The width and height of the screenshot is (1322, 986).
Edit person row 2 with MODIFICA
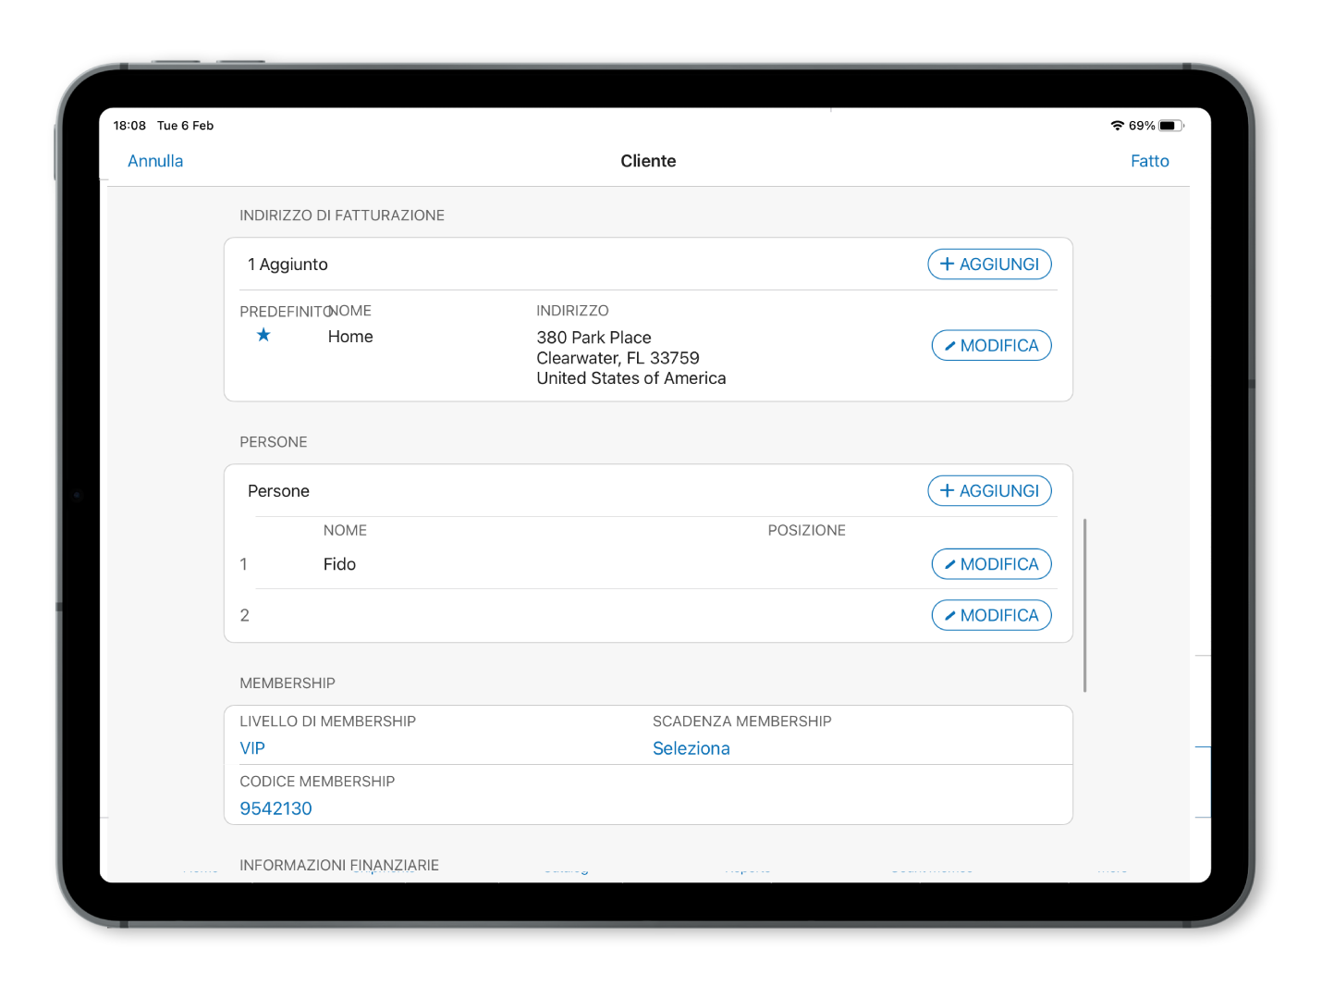[991, 615]
